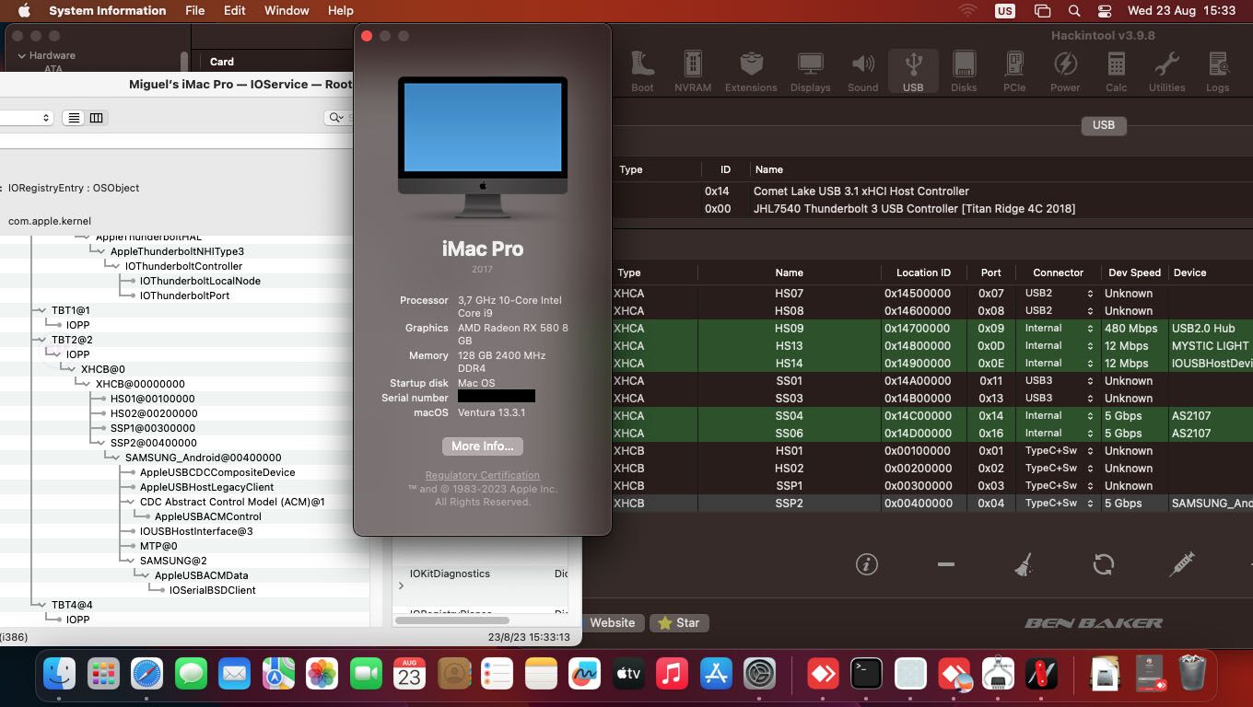This screenshot has width=1253, height=707.
Task: Open Control Center in the menu bar
Action: [1105, 11]
